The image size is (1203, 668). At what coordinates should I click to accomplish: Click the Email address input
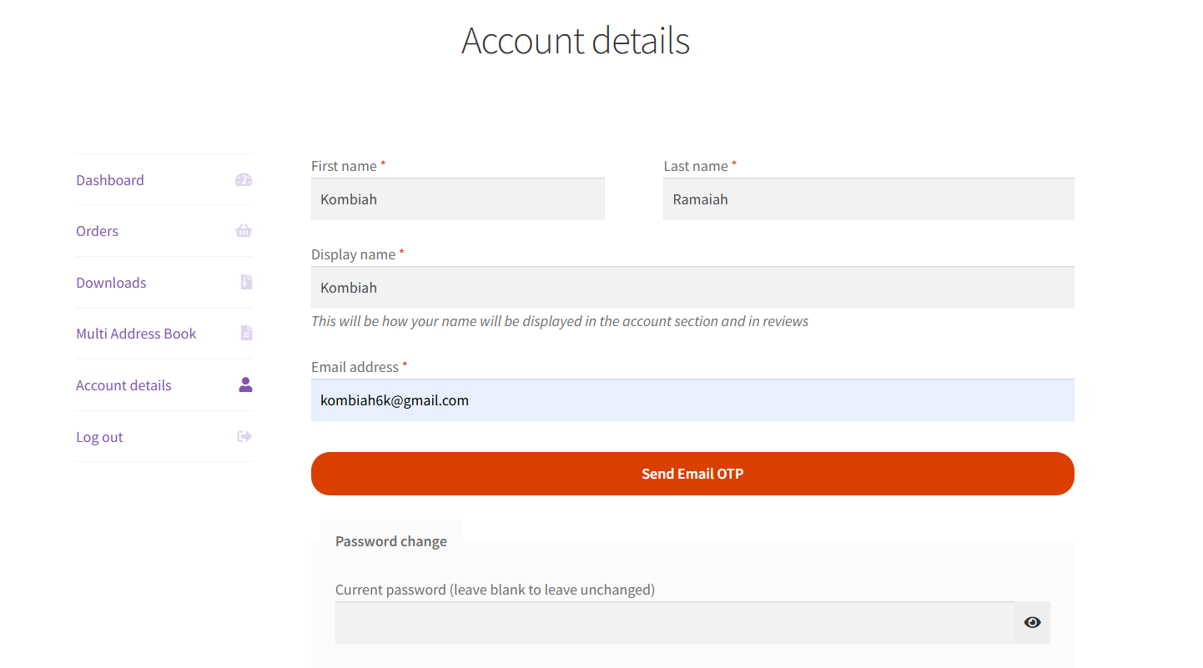(692, 401)
